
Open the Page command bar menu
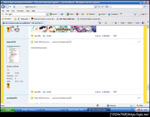(123, 23)
